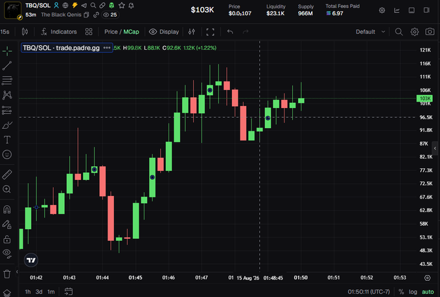Open the time axis settings target icon
The width and height of the screenshot is (440, 297).
click(427, 278)
